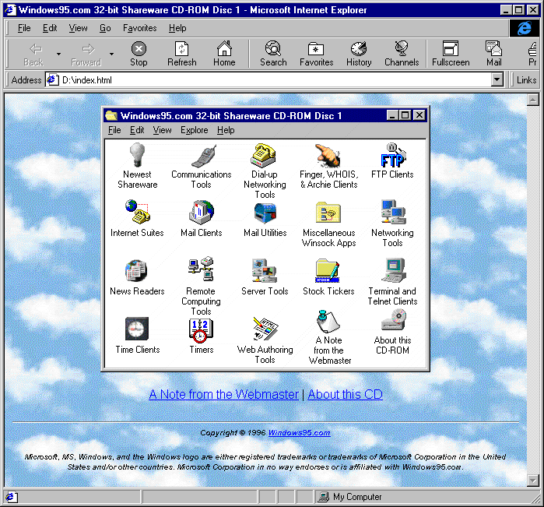The image size is (544, 507).
Task: Open Terminal and Telnet Clients icon
Action: 394,270
